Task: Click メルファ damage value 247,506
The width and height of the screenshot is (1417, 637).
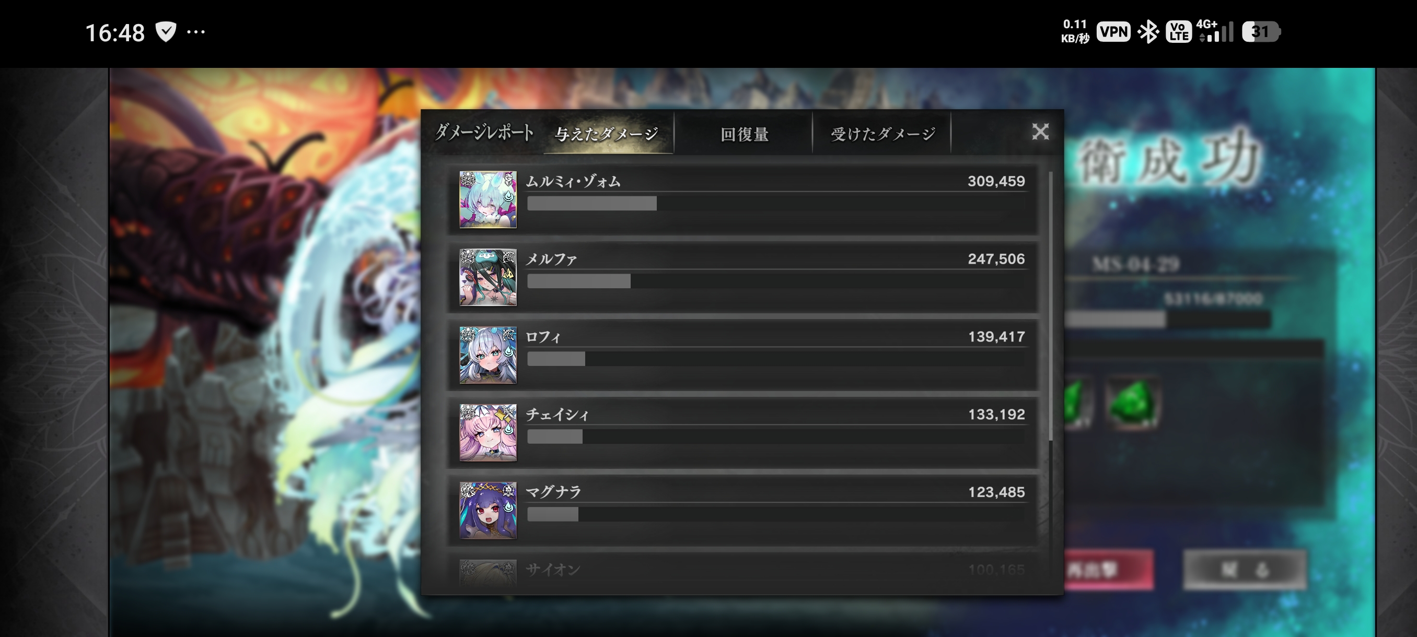Action: pyautogui.click(x=996, y=258)
